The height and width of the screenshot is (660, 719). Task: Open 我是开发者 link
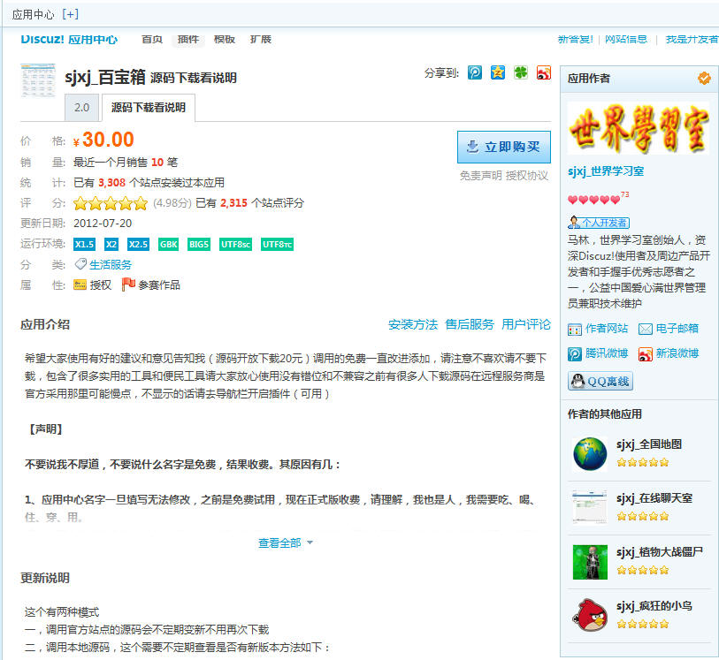pyautogui.click(x=692, y=40)
